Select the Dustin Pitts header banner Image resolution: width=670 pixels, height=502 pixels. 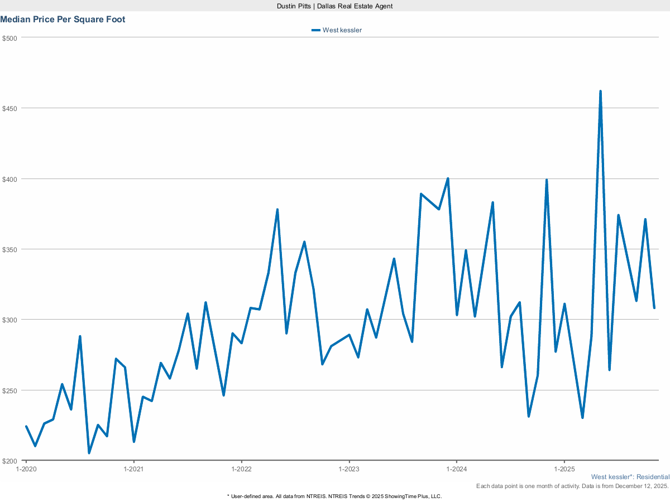point(334,6)
